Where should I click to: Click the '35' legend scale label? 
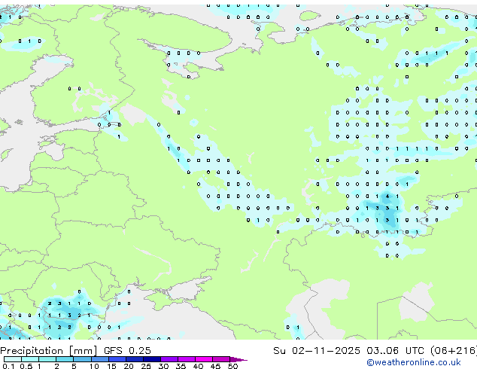(181, 366)
